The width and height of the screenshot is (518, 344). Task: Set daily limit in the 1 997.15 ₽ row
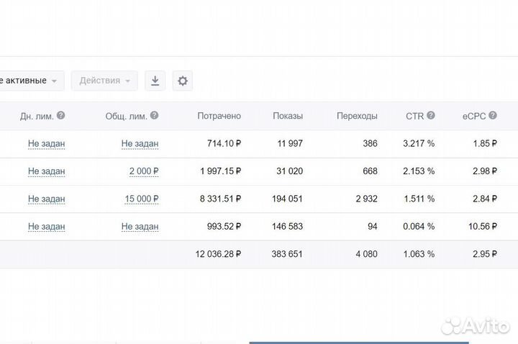[46, 171]
